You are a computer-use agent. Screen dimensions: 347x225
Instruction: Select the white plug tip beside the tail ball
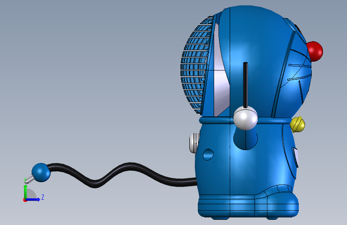pos(29,179)
